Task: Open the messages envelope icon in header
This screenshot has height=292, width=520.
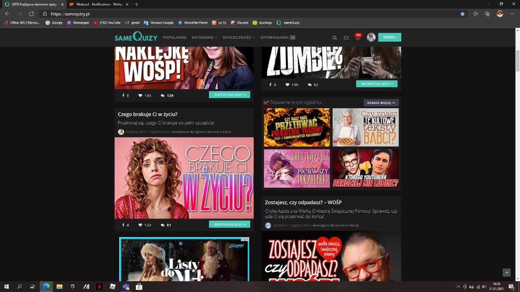Action: point(346,38)
